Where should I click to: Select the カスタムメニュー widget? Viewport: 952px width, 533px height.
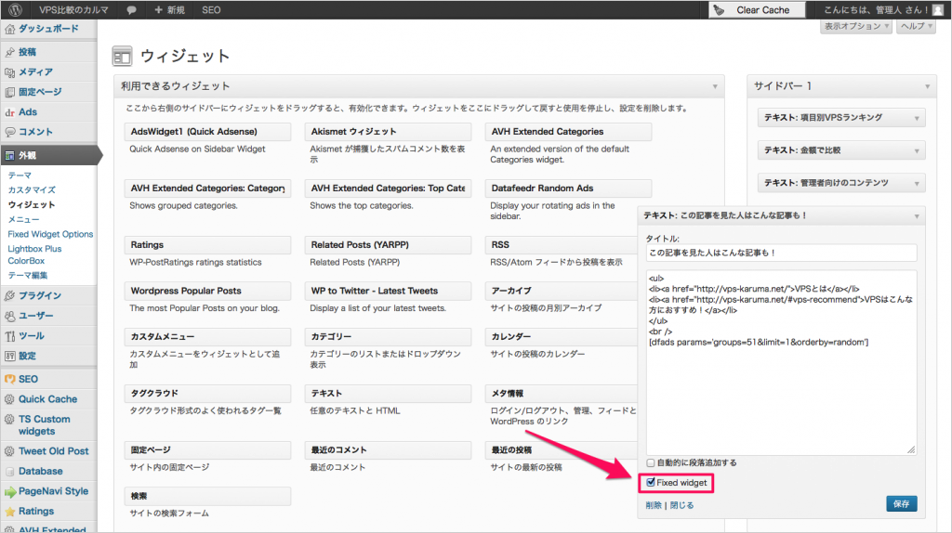click(207, 336)
